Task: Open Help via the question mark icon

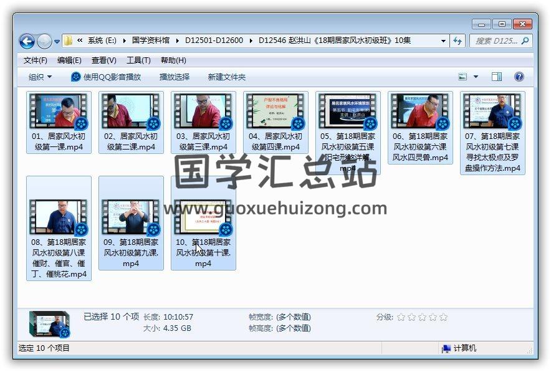Action: coord(519,77)
